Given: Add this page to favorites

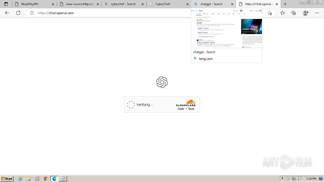Looking at the screenshot, I should [270, 13].
